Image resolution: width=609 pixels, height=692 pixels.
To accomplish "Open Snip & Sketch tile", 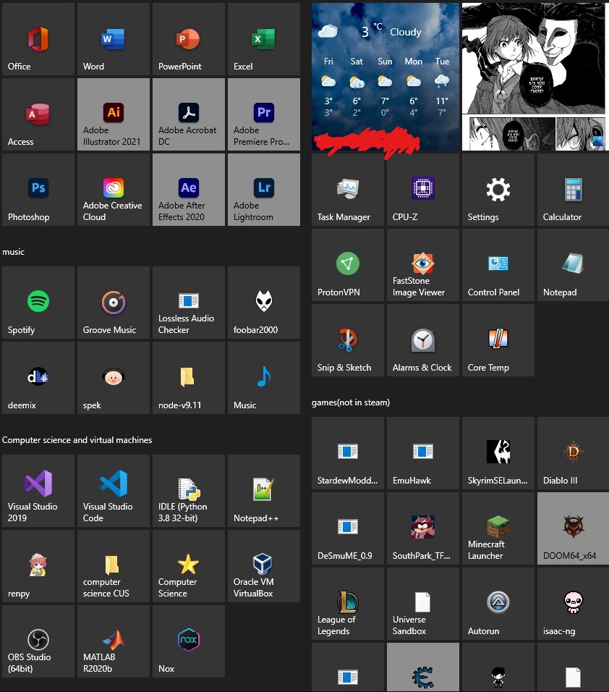I will (x=348, y=340).
